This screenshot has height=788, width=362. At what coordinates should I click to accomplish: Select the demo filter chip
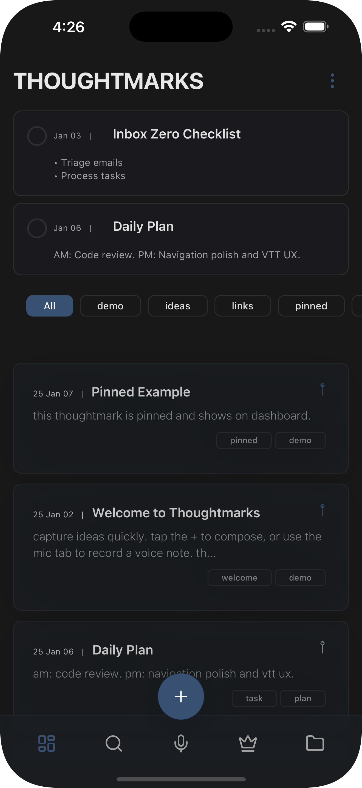click(110, 306)
